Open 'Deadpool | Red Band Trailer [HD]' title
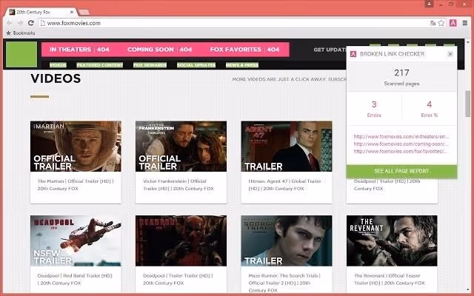Image resolution: width=474 pixels, height=296 pixels. click(75, 280)
